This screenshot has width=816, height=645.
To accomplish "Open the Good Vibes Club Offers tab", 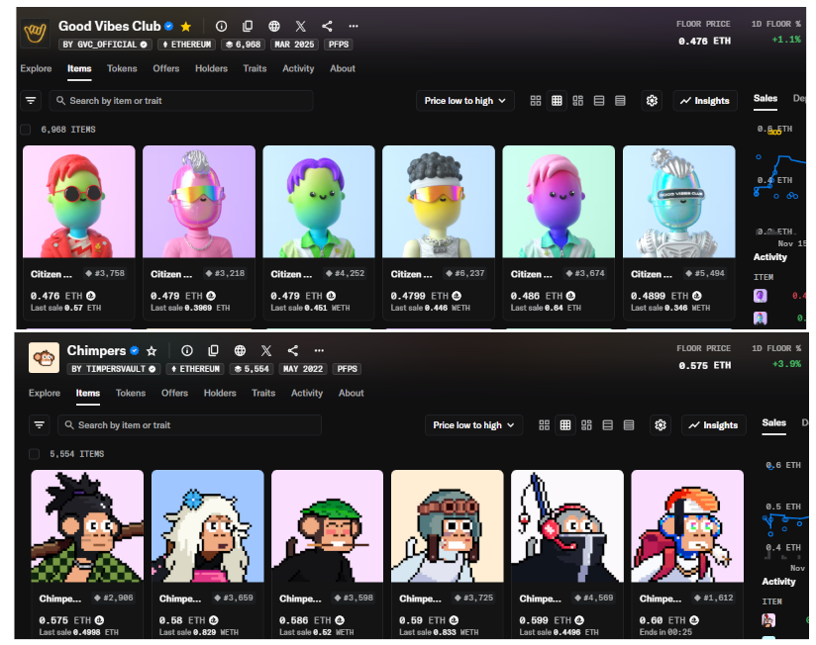I will 166,68.
